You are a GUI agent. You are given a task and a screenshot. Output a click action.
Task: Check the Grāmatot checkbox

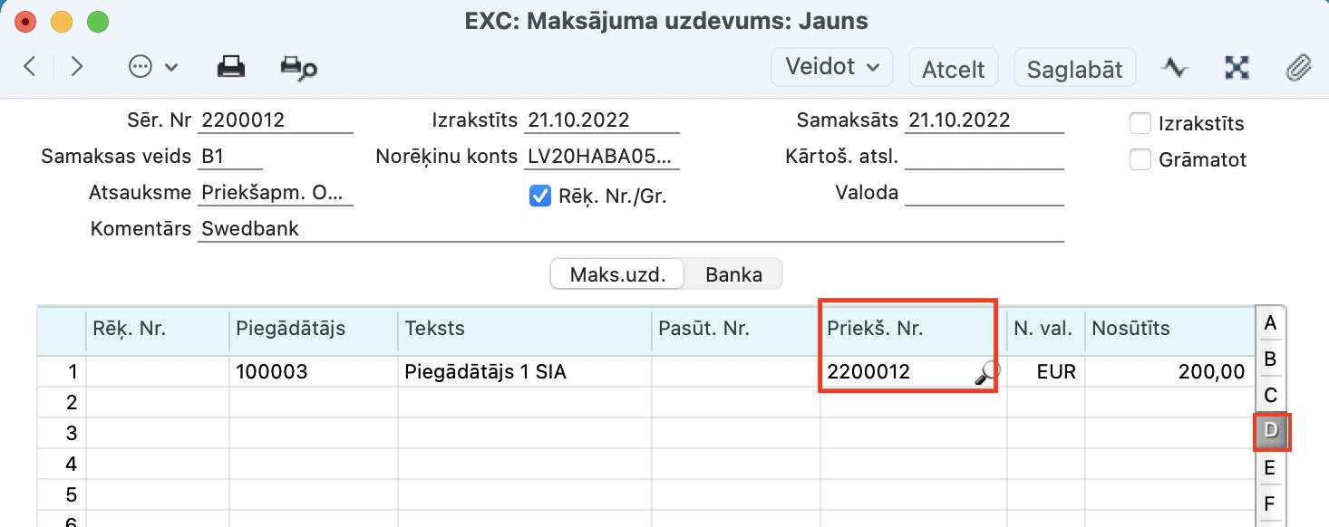1140,160
